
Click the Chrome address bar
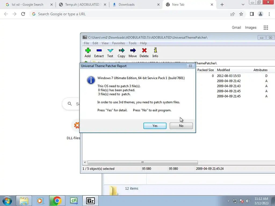130,14
